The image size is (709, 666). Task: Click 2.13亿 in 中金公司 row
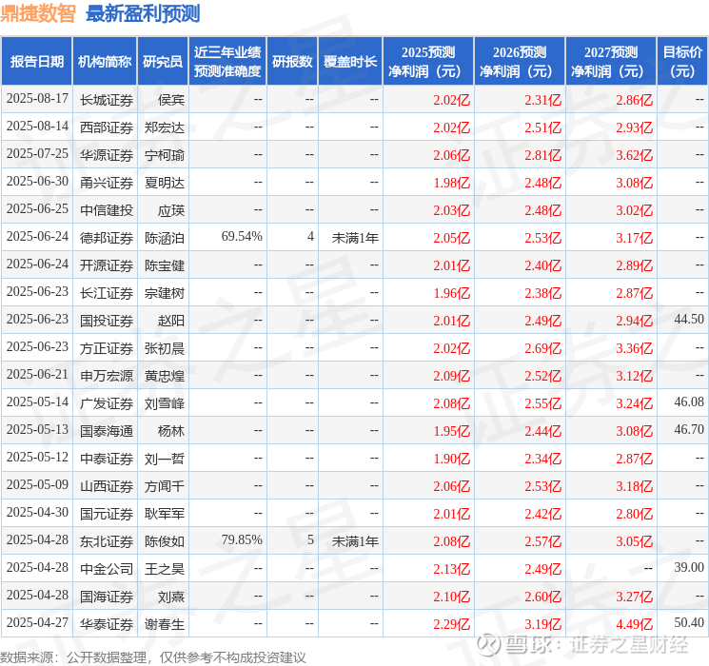tap(451, 569)
